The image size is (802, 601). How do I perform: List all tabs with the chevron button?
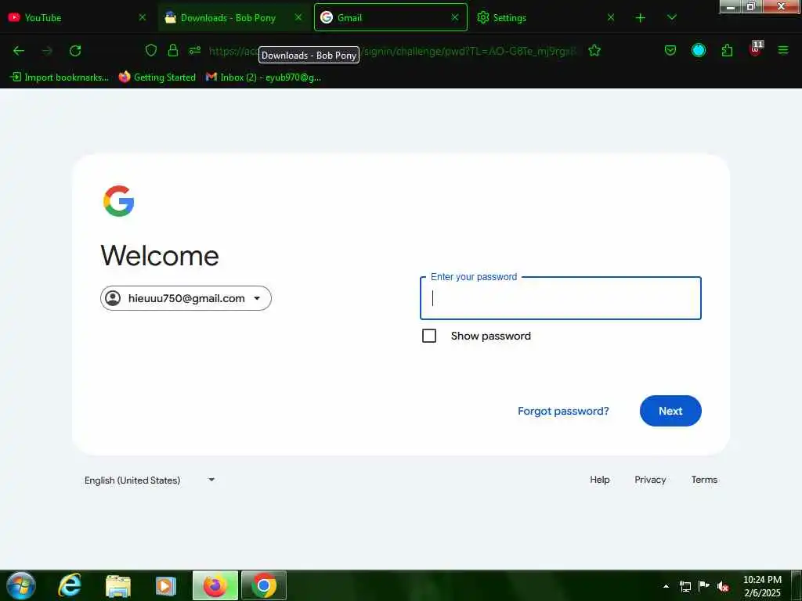pos(672,17)
